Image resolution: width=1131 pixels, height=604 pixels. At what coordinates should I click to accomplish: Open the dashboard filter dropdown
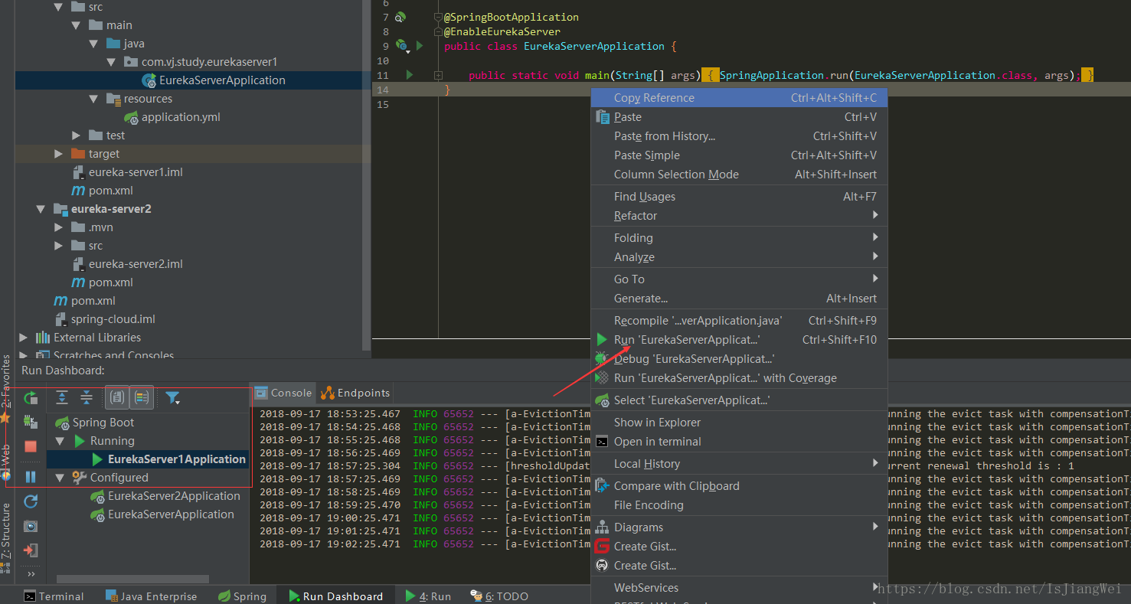pyautogui.click(x=173, y=398)
